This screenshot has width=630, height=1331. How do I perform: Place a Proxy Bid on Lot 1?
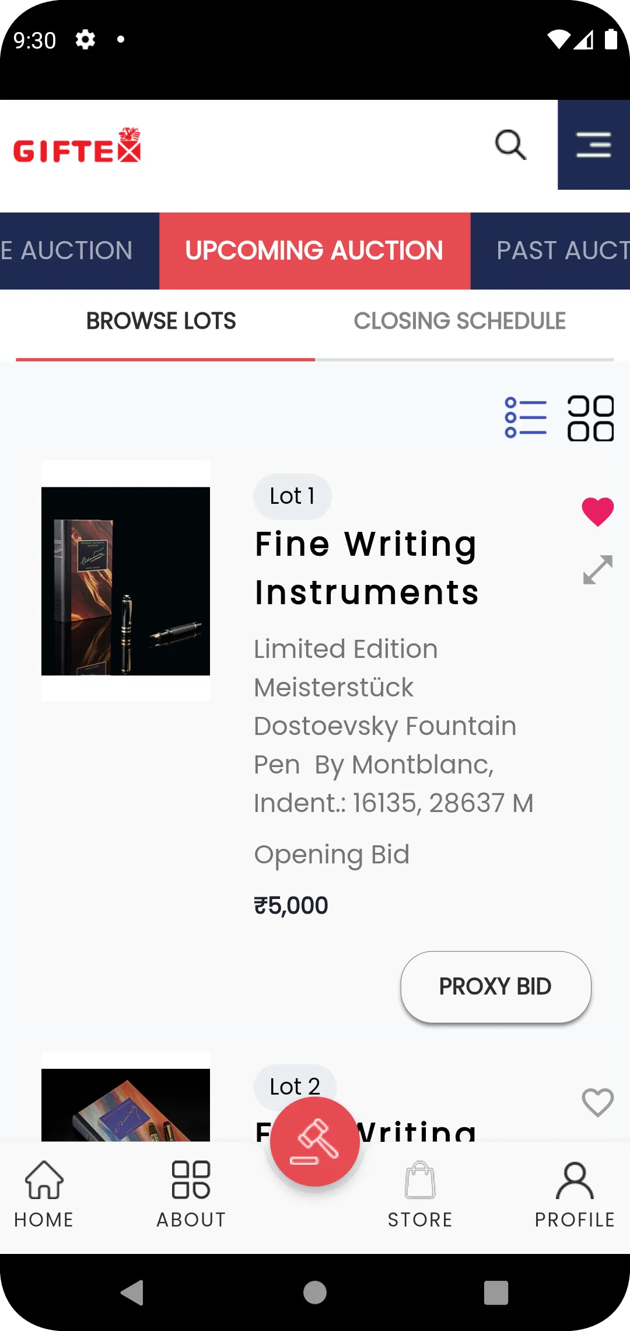(496, 987)
